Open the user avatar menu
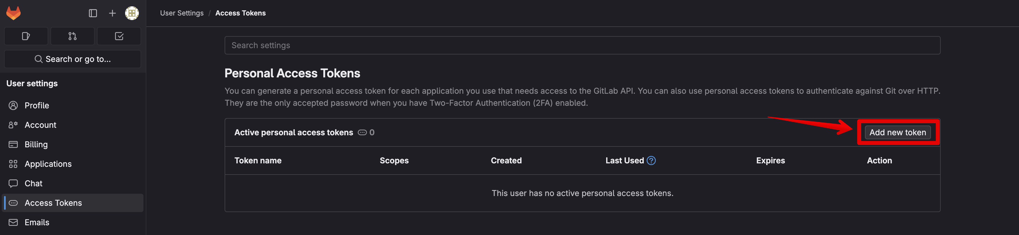 pos(132,13)
